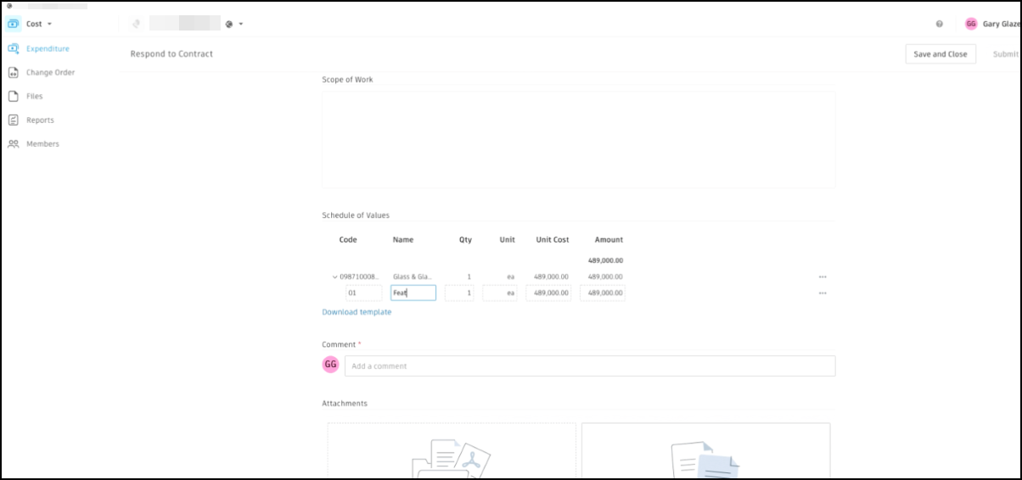
Task: Click the globe icon in header
Action: coord(229,24)
